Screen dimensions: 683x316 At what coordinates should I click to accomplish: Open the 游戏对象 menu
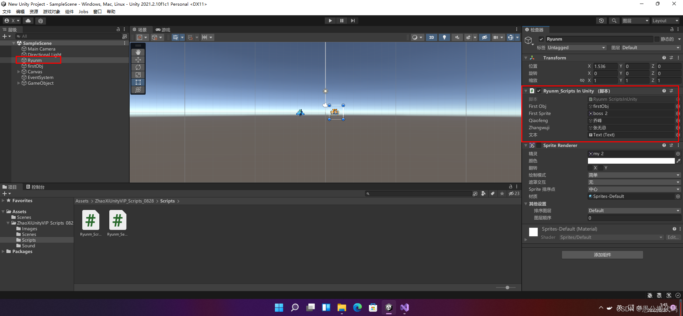pos(52,12)
